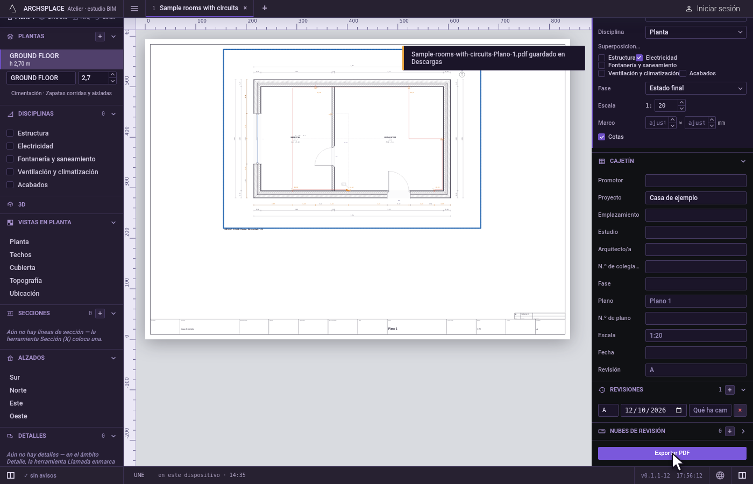Add a new section in Secciones
This screenshot has height=484, width=753.
[x=100, y=313]
